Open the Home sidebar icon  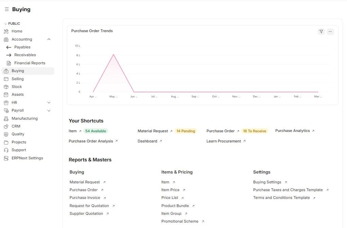(6, 31)
